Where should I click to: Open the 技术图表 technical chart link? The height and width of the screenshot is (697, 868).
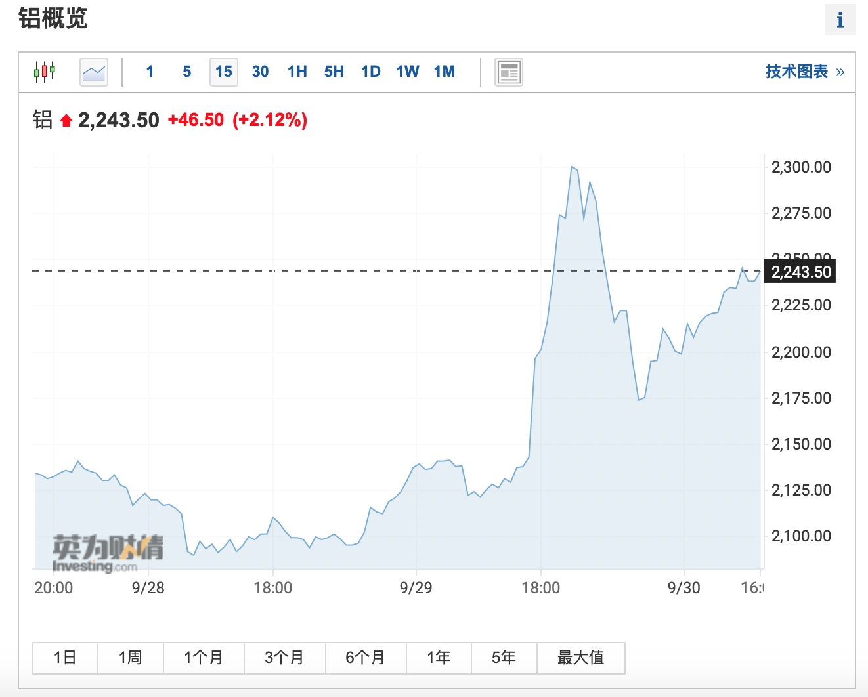[796, 72]
